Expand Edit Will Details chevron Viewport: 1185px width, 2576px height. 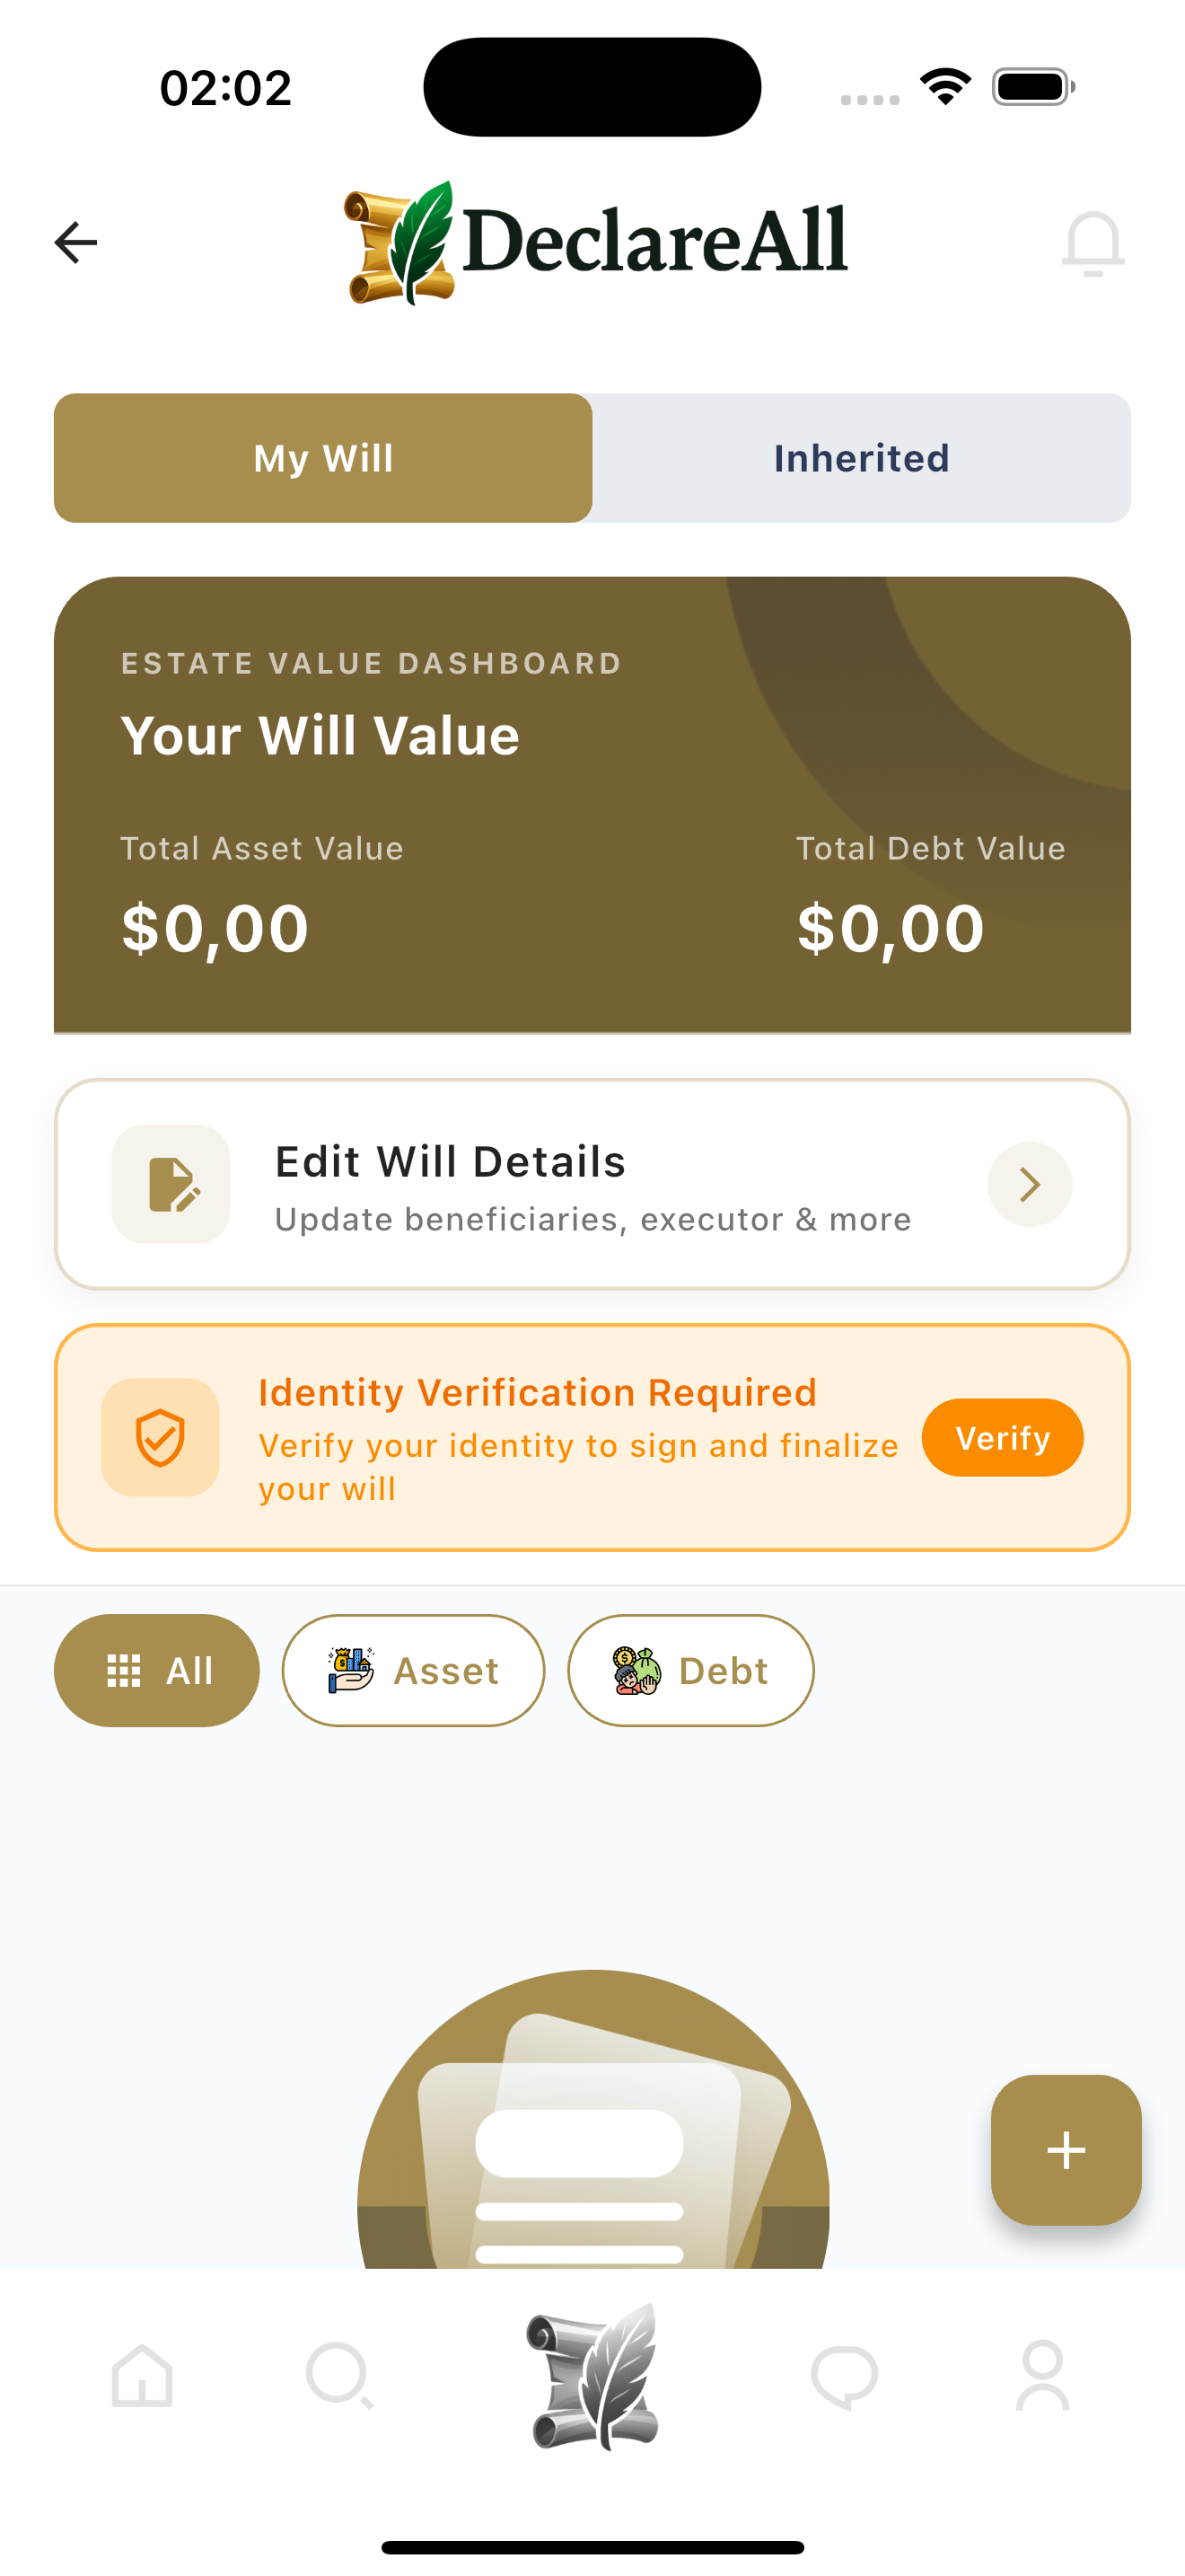click(x=1030, y=1184)
